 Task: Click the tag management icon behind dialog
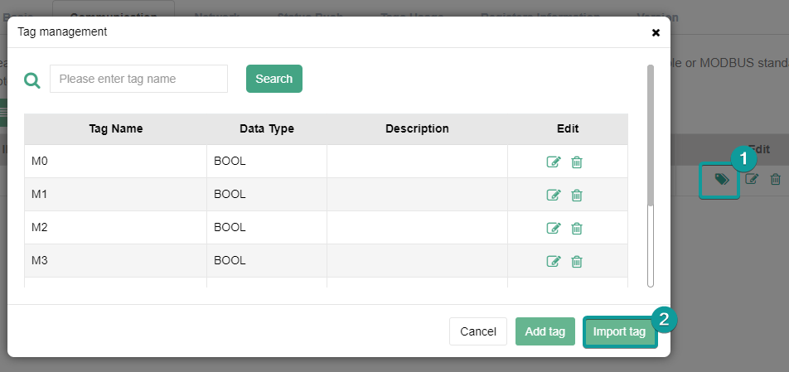pos(721,179)
